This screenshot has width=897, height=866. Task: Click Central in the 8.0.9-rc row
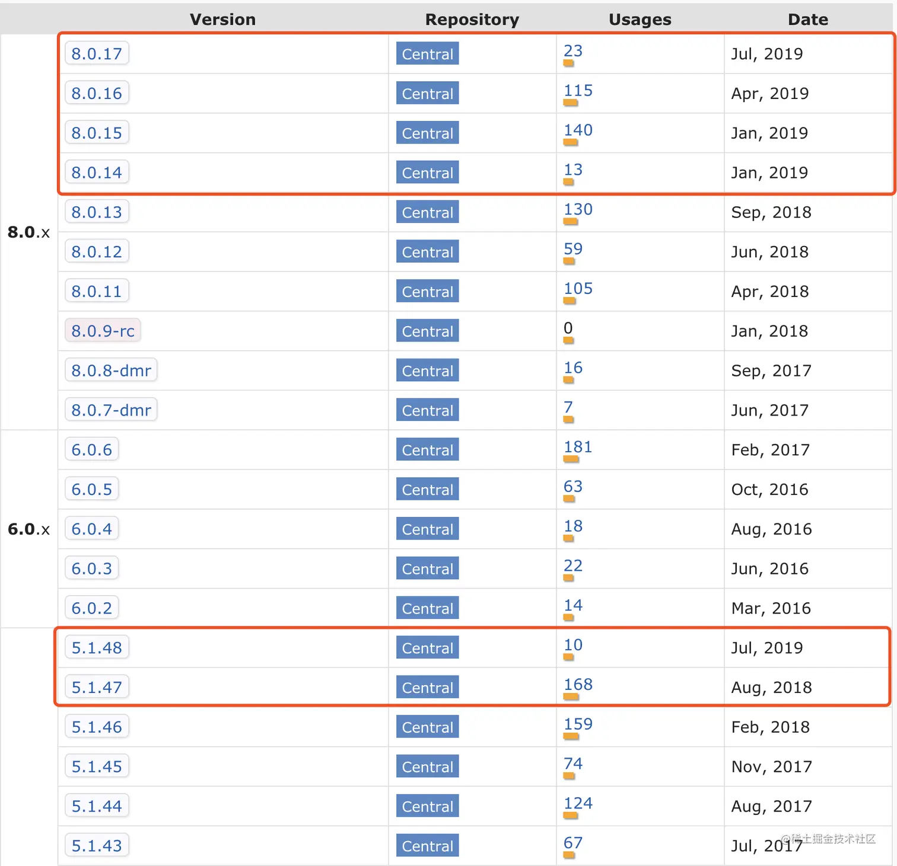pos(427,331)
